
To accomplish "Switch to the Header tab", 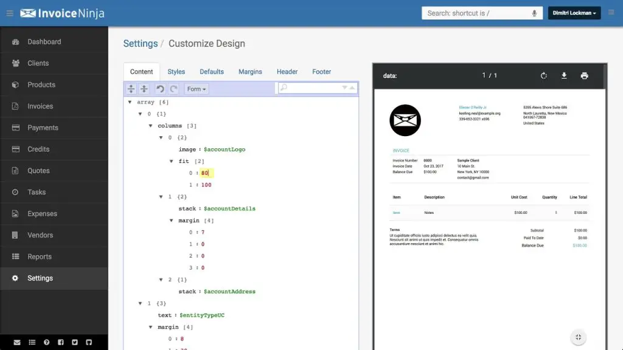I will click(x=287, y=72).
